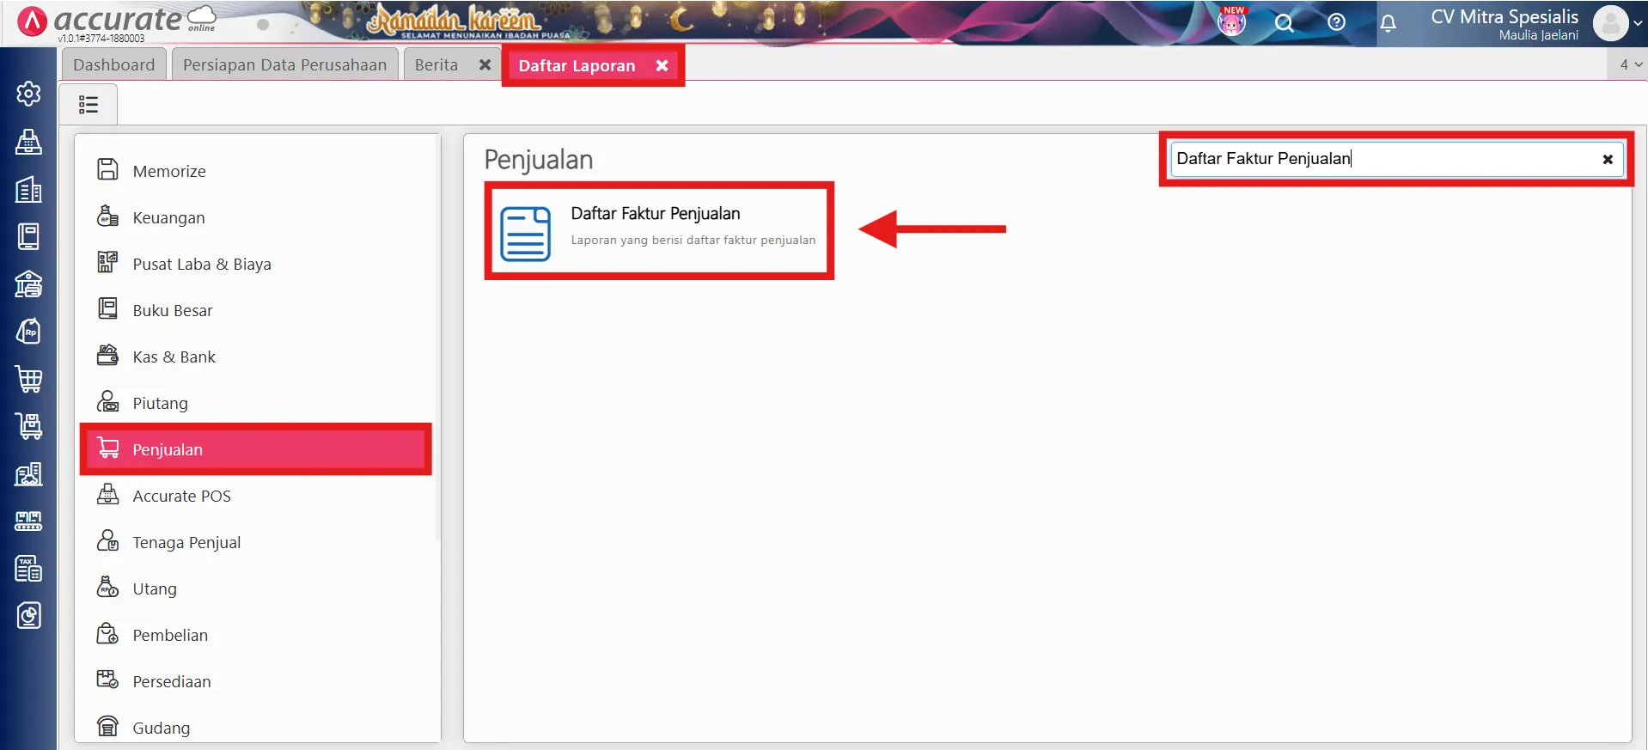Select Kas & Bank report category
Viewport: 1648px width, 750px height.
[174, 357]
